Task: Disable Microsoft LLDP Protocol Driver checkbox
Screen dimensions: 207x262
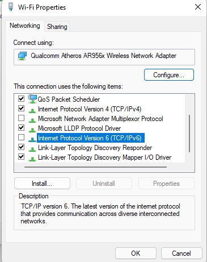Action: point(21,128)
